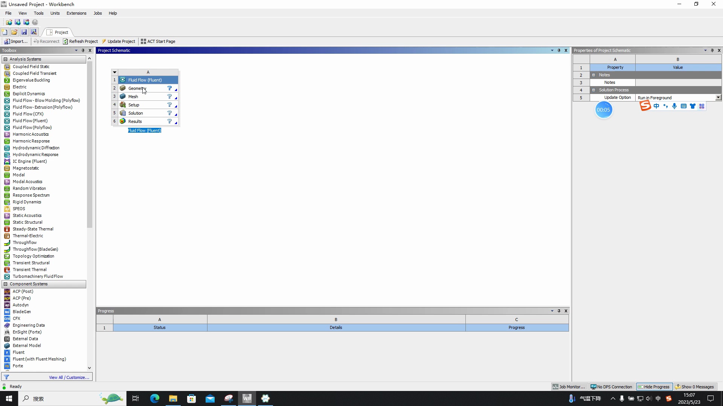This screenshot has width=723, height=406.
Task: Click the Save As icon
Action: 34,32
